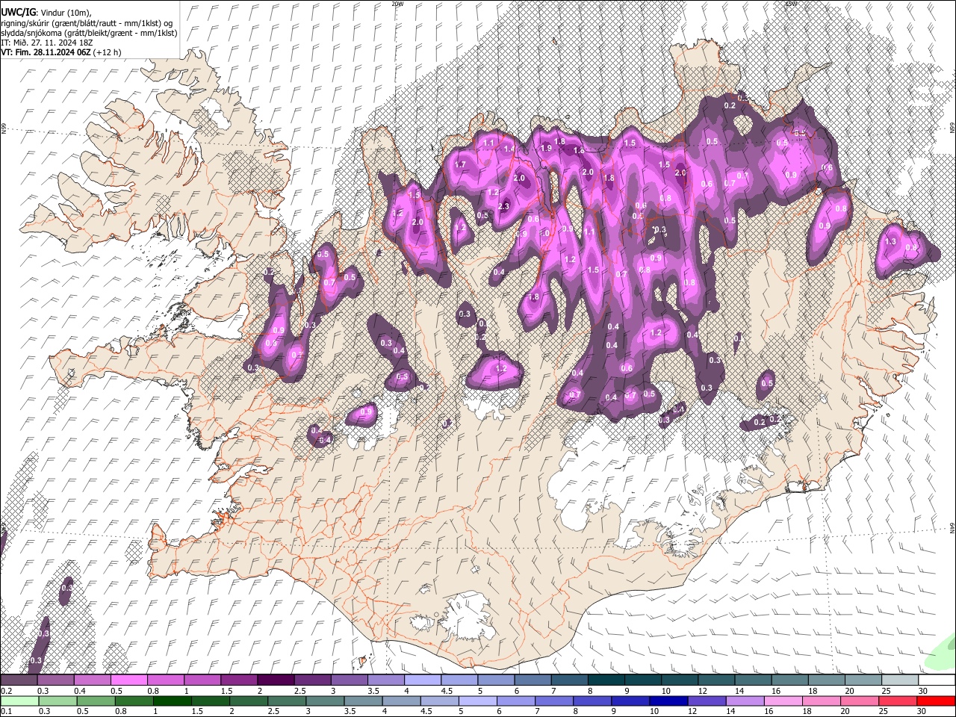Image resolution: width=956 pixels, height=717 pixels.
Task: Click the darkest purple swatch in the snow legend
Action: [x=275, y=680]
